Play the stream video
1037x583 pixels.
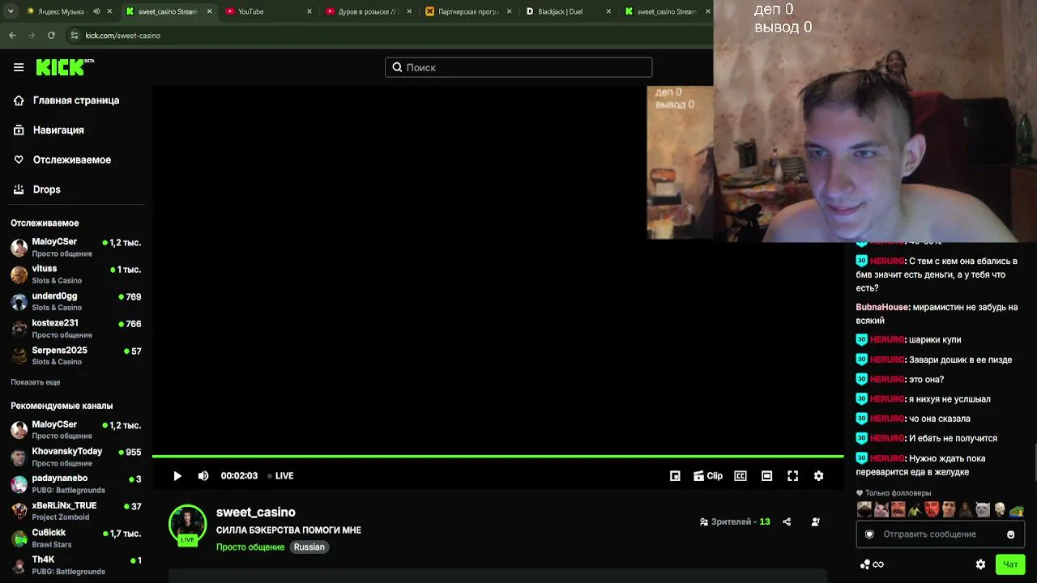point(177,476)
